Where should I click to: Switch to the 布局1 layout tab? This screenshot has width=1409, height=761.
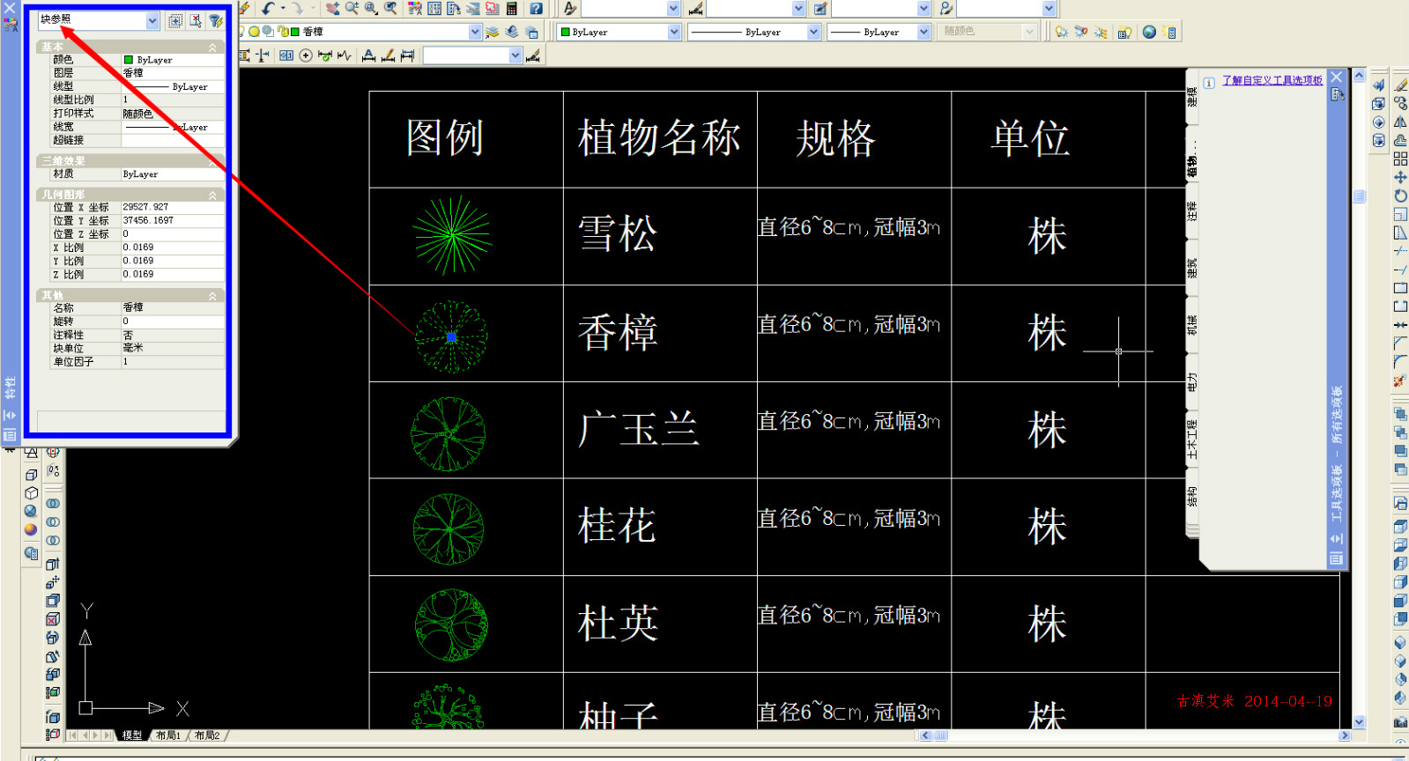(x=168, y=735)
